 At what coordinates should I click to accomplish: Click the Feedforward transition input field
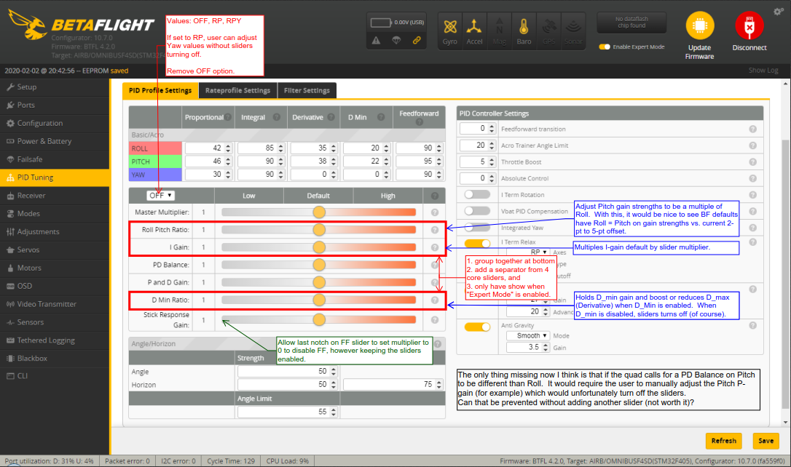point(477,129)
